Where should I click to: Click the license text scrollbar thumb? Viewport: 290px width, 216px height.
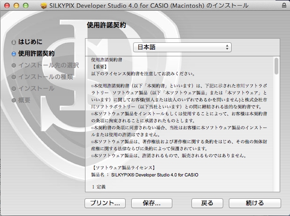click(276, 66)
